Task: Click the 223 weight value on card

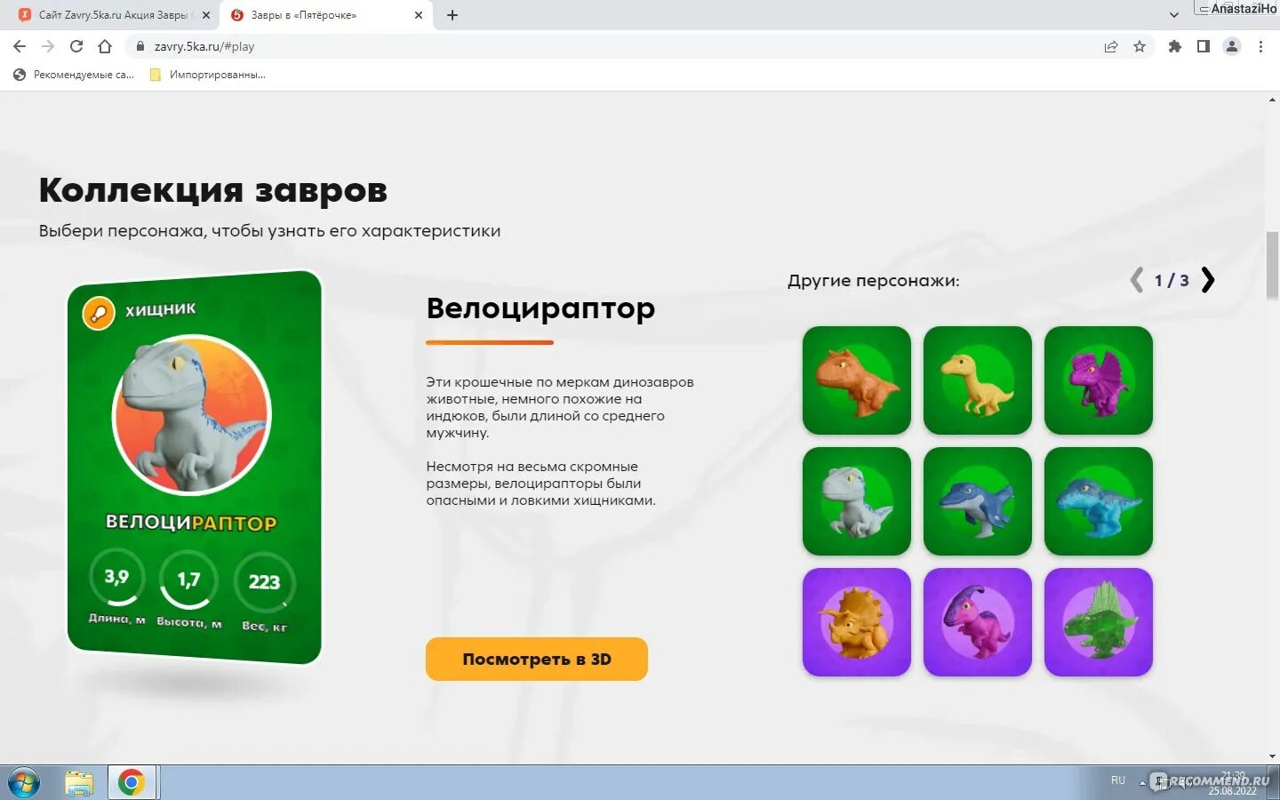Action: pos(264,582)
